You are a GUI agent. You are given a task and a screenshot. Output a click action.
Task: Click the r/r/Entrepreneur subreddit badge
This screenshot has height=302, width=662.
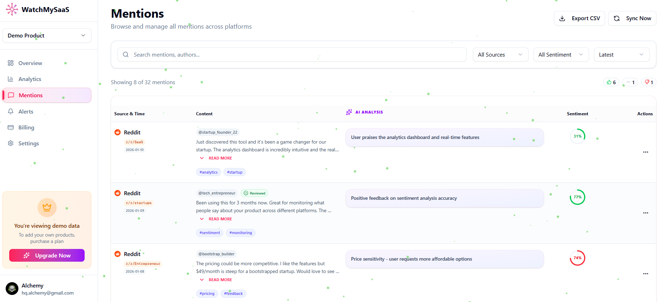(x=143, y=264)
